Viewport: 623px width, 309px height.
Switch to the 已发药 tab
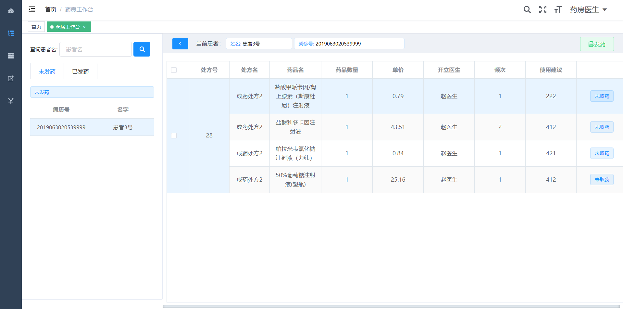(81, 71)
